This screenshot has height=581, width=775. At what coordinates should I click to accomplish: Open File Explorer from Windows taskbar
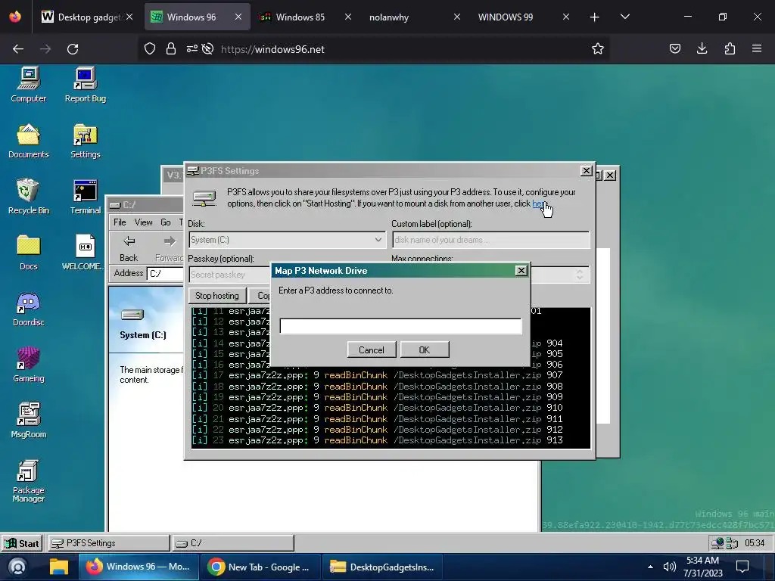coord(58,567)
